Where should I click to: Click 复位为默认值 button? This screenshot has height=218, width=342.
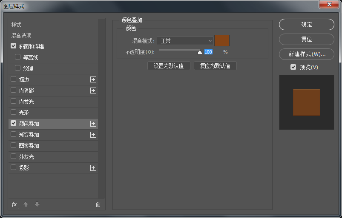tap(215, 66)
